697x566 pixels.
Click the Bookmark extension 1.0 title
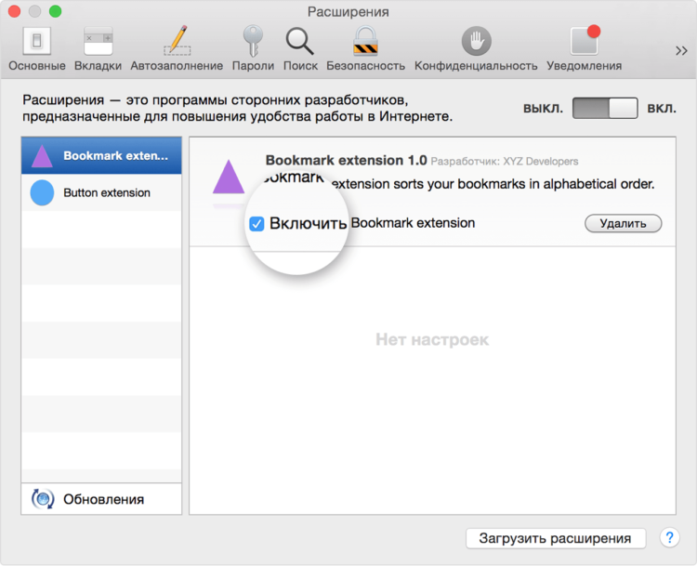pyautogui.click(x=346, y=160)
